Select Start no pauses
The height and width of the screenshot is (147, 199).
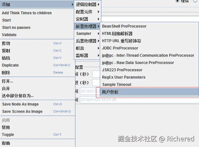pyautogui.click(x=37, y=28)
